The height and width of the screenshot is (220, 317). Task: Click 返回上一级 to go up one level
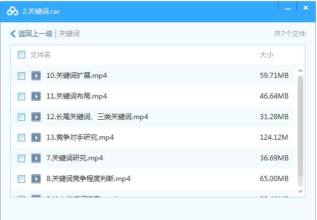pyautogui.click(x=35, y=34)
